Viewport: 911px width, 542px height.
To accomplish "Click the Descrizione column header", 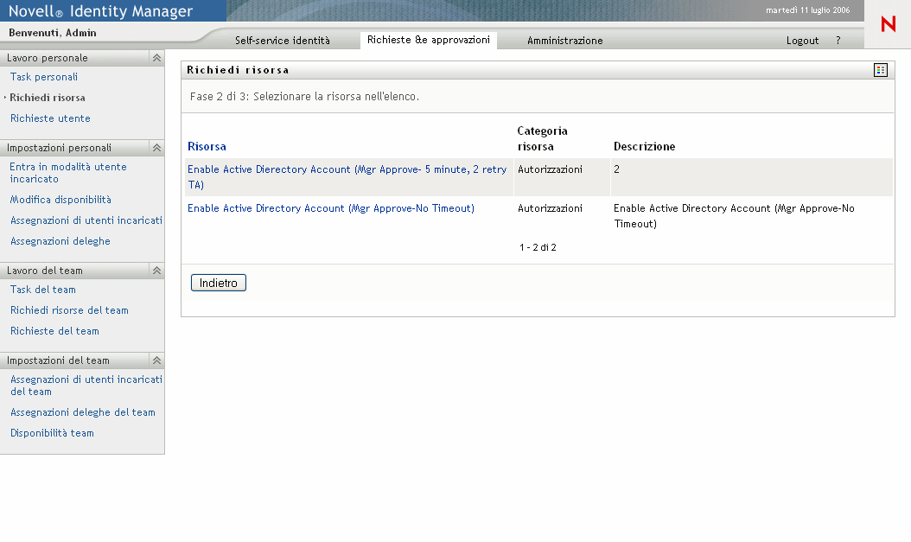I will coord(644,147).
